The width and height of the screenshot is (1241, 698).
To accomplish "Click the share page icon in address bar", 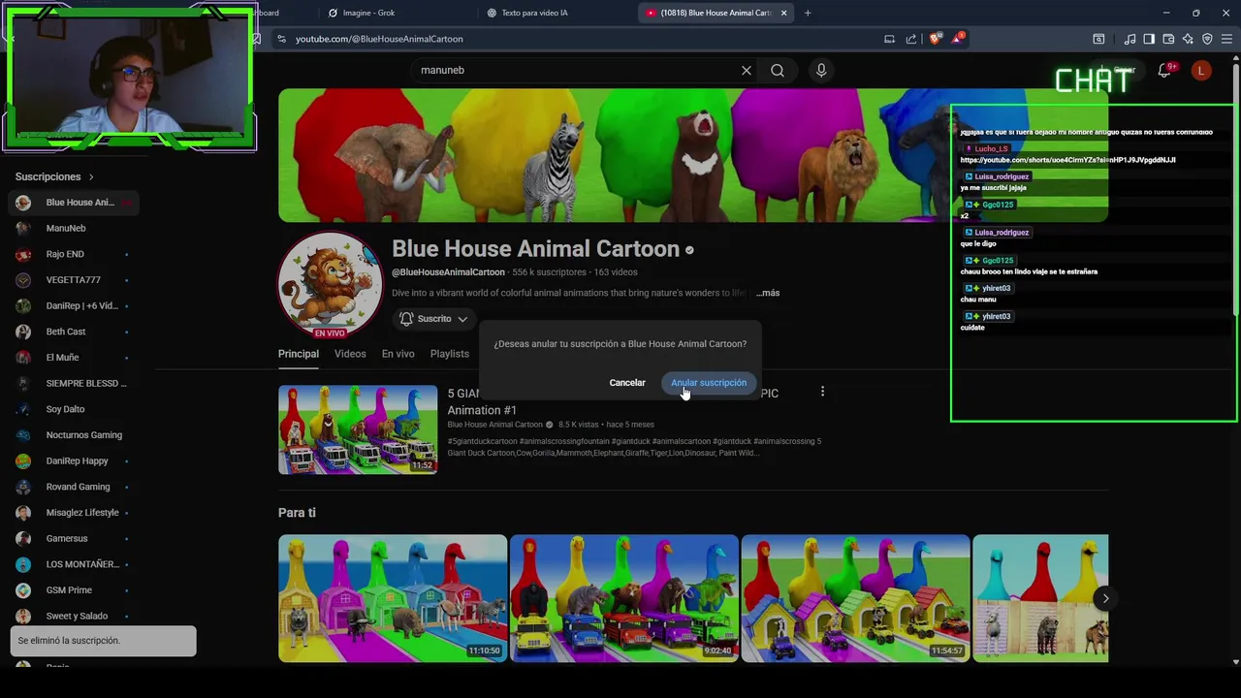I will [911, 39].
